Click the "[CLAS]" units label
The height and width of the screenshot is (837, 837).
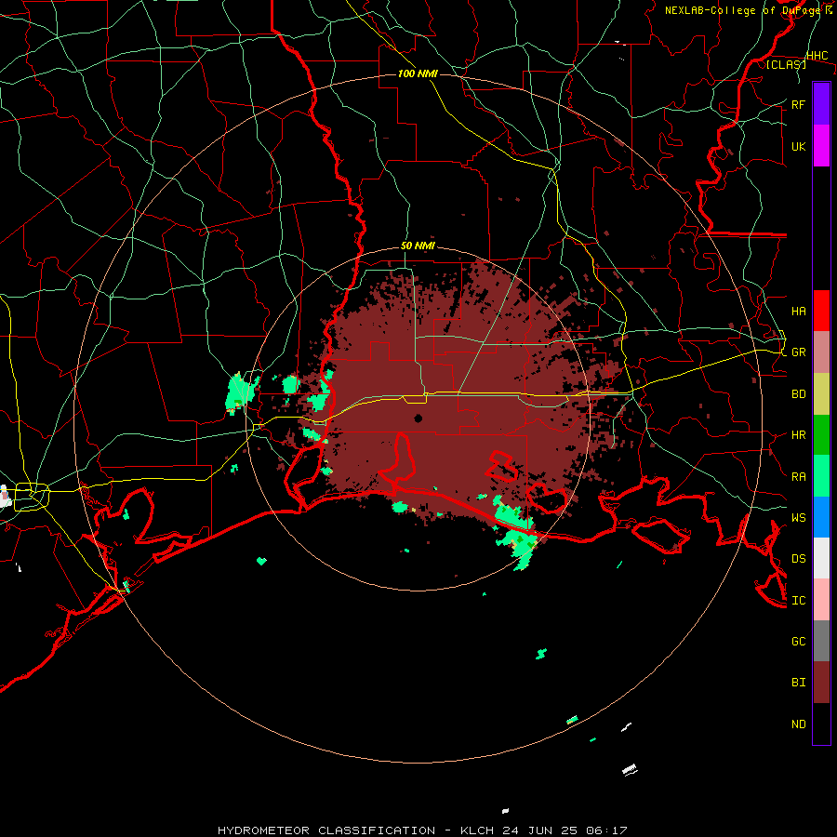point(786,64)
